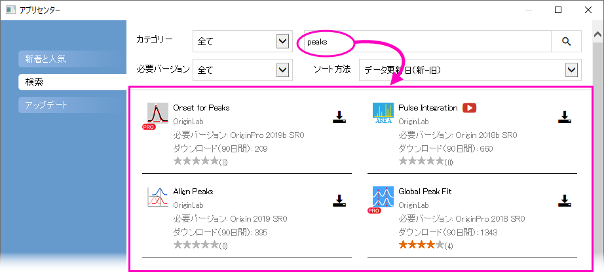604x272 pixels.
Task: Click text ダウンロード(90日間): 660
Action: 445,149
